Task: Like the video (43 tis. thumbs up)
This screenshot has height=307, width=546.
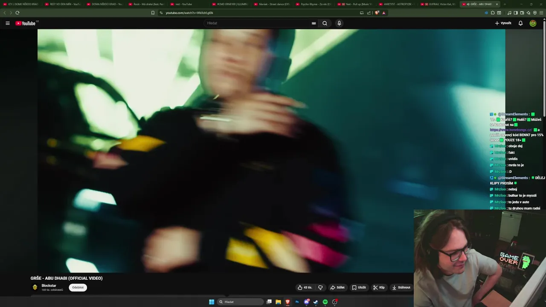Action: tap(305, 287)
